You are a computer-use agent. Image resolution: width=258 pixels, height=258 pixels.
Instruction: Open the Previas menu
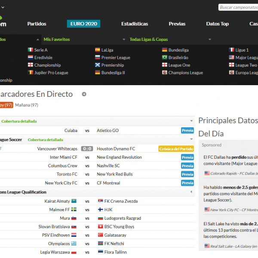click(x=177, y=24)
